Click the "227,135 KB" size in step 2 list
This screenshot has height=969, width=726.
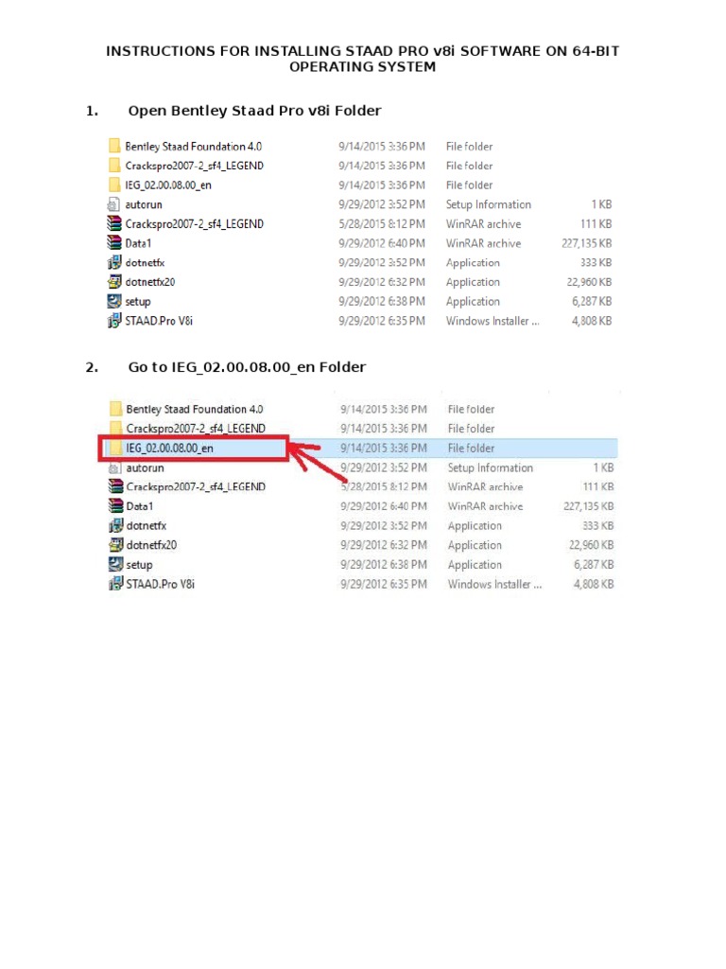click(x=588, y=506)
